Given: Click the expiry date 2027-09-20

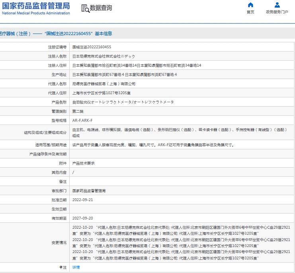Looking at the screenshot, I should click(x=82, y=218).
